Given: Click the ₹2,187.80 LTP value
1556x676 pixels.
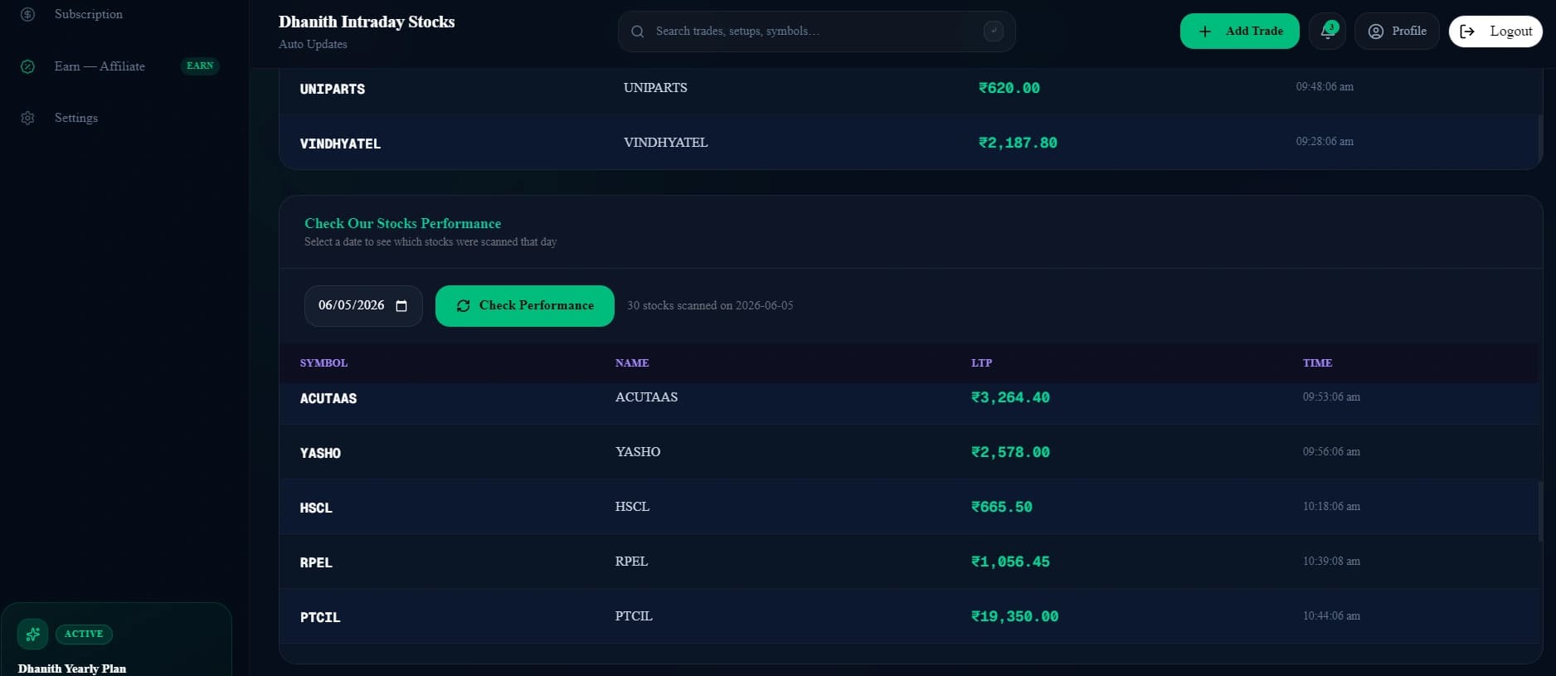Looking at the screenshot, I should 1018,143.
